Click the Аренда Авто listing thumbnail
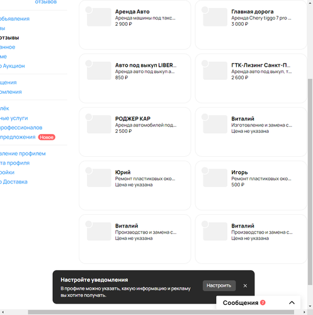Image resolution: width=313 pixels, height=315 pixels. click(x=99, y=17)
